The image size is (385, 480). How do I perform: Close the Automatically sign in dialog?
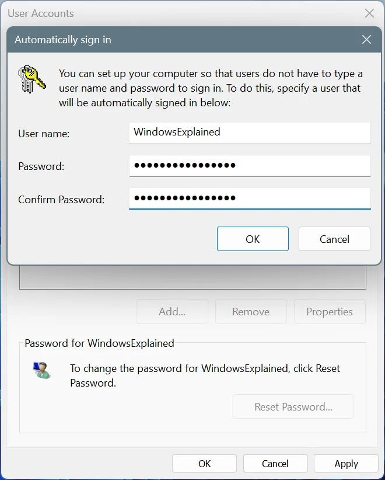tap(366, 40)
